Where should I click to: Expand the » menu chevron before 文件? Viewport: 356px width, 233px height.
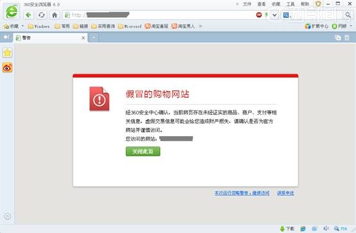pos(237,4)
